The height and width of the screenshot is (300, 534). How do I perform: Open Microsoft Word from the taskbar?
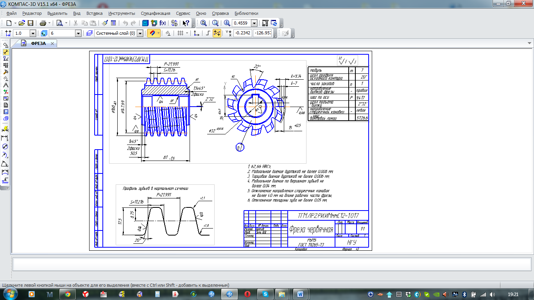pos(300,294)
